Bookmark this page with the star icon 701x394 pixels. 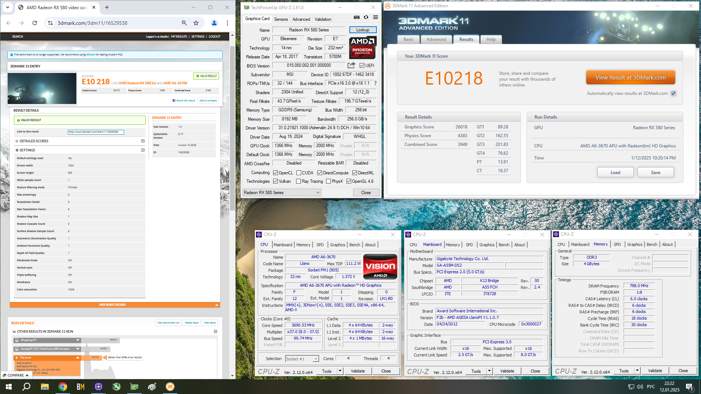(196, 23)
